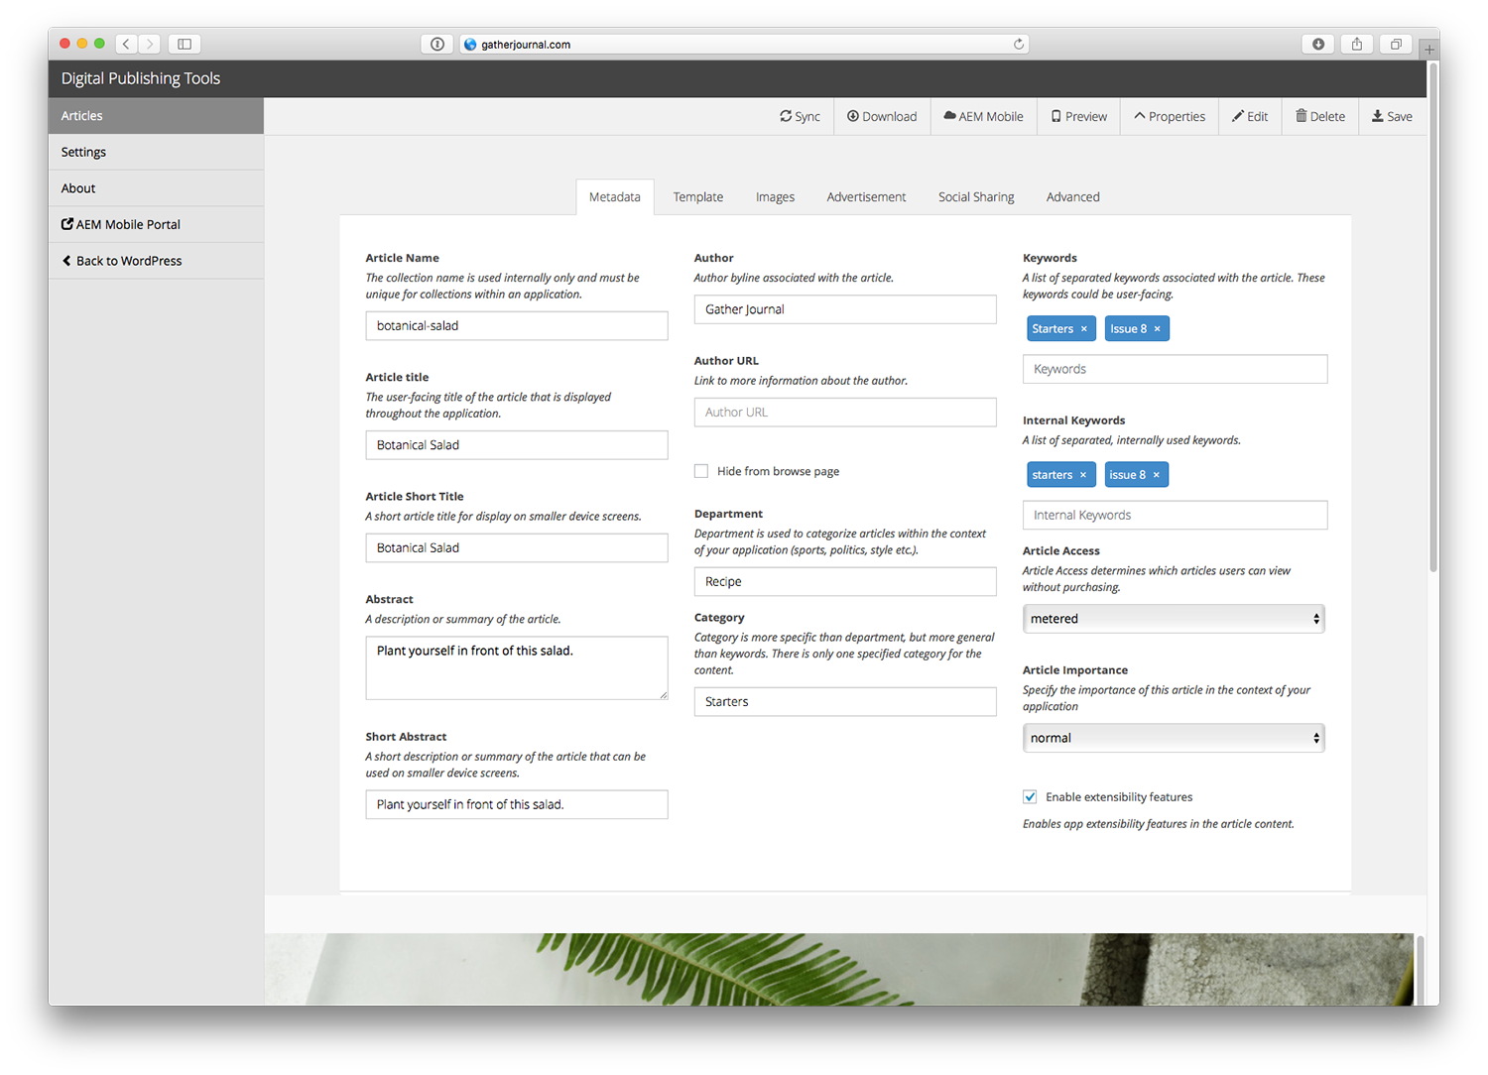Screen dimensions: 1488x1075
Task: Click the Internal Keywords input field
Action: [1175, 515]
